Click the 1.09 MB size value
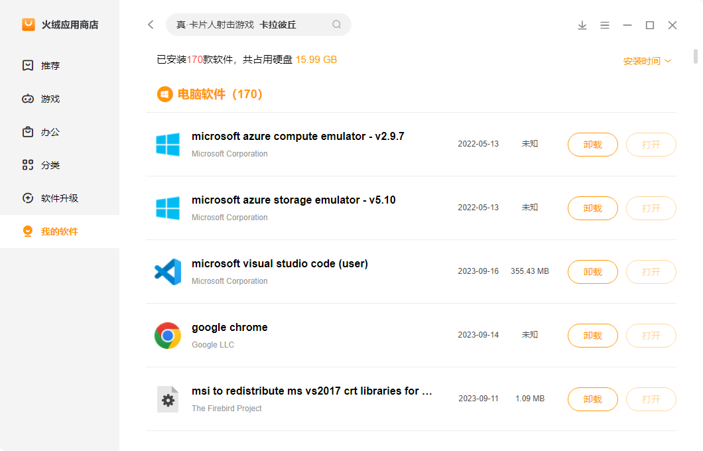703x451 pixels. click(529, 399)
